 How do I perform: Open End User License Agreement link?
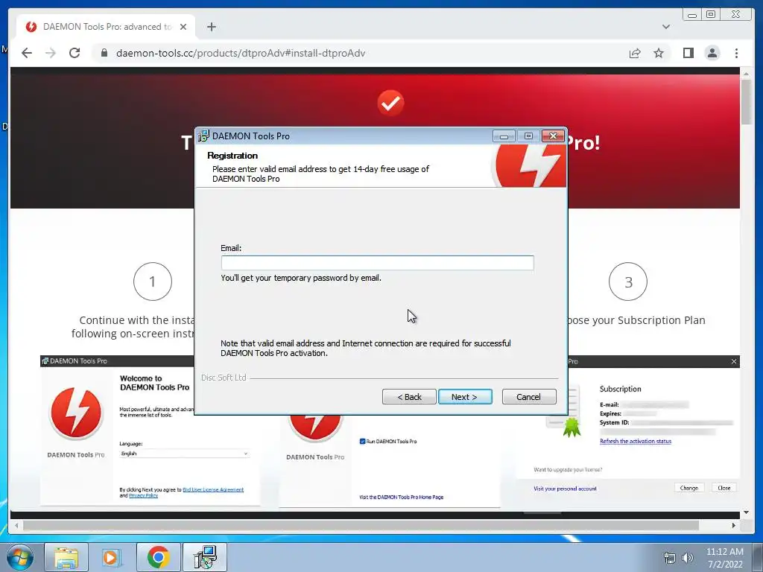(213, 490)
